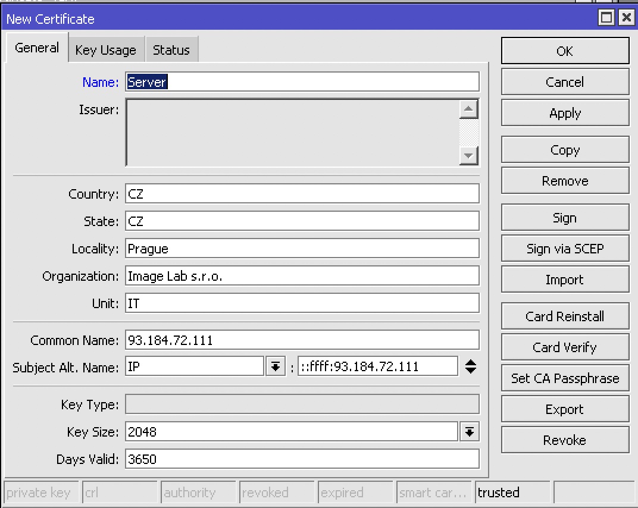Click the Organization text field
The image size is (638, 508).
click(302, 276)
